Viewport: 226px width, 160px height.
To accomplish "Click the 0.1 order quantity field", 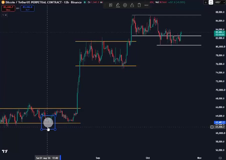I will pyautogui.click(x=18, y=8).
